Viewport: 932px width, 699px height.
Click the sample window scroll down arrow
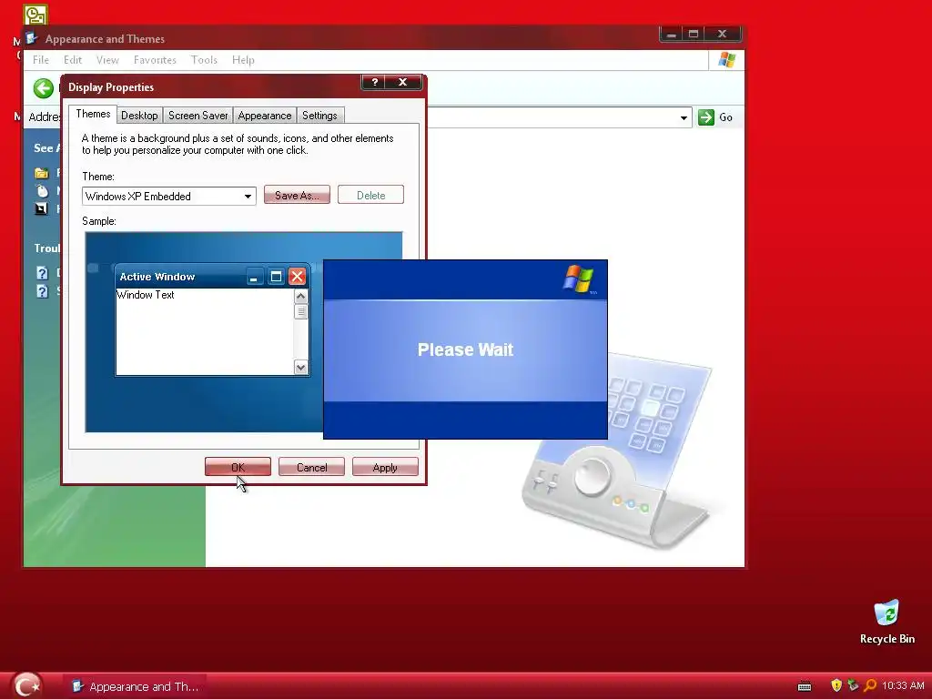300,368
